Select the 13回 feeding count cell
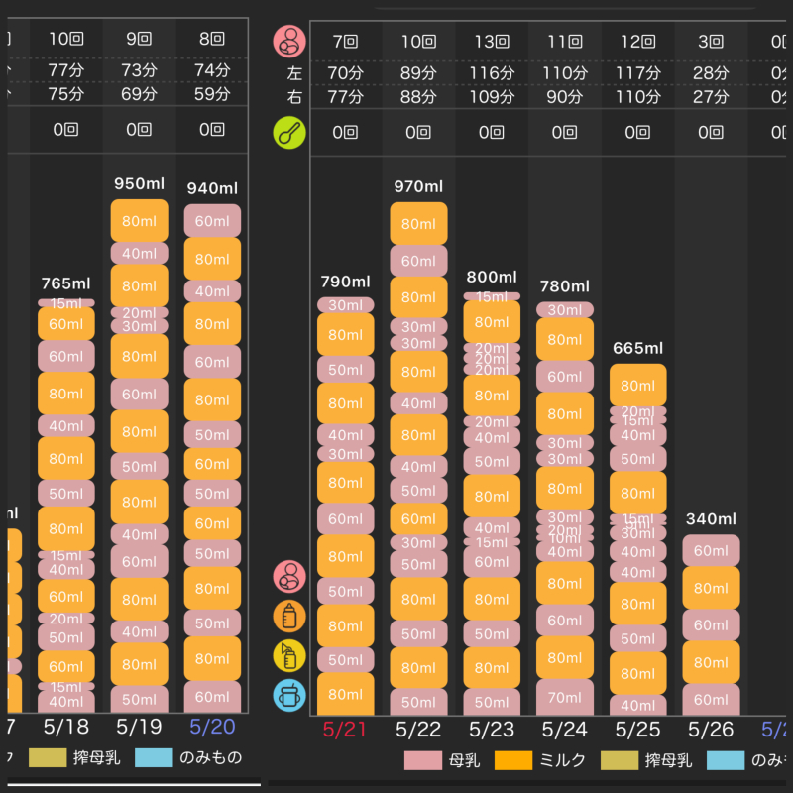The height and width of the screenshot is (793, 793). tap(492, 42)
